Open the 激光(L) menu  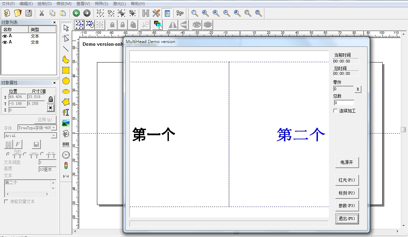120,4
